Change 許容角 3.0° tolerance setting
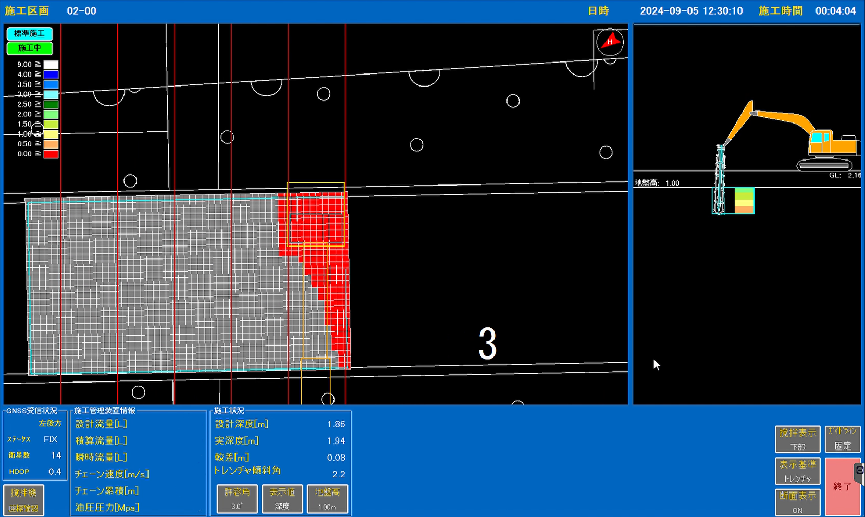The image size is (865, 517). click(x=237, y=499)
